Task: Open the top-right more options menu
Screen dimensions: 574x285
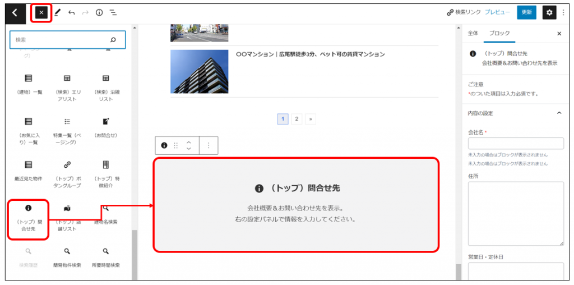Action: pyautogui.click(x=563, y=12)
